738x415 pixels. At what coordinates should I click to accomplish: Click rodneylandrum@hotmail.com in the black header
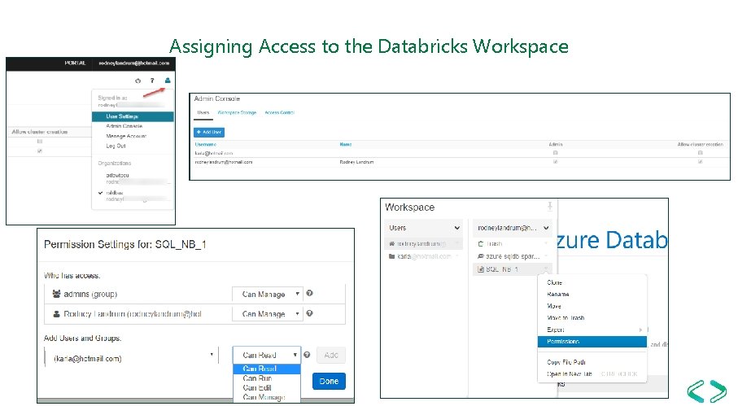(133, 63)
